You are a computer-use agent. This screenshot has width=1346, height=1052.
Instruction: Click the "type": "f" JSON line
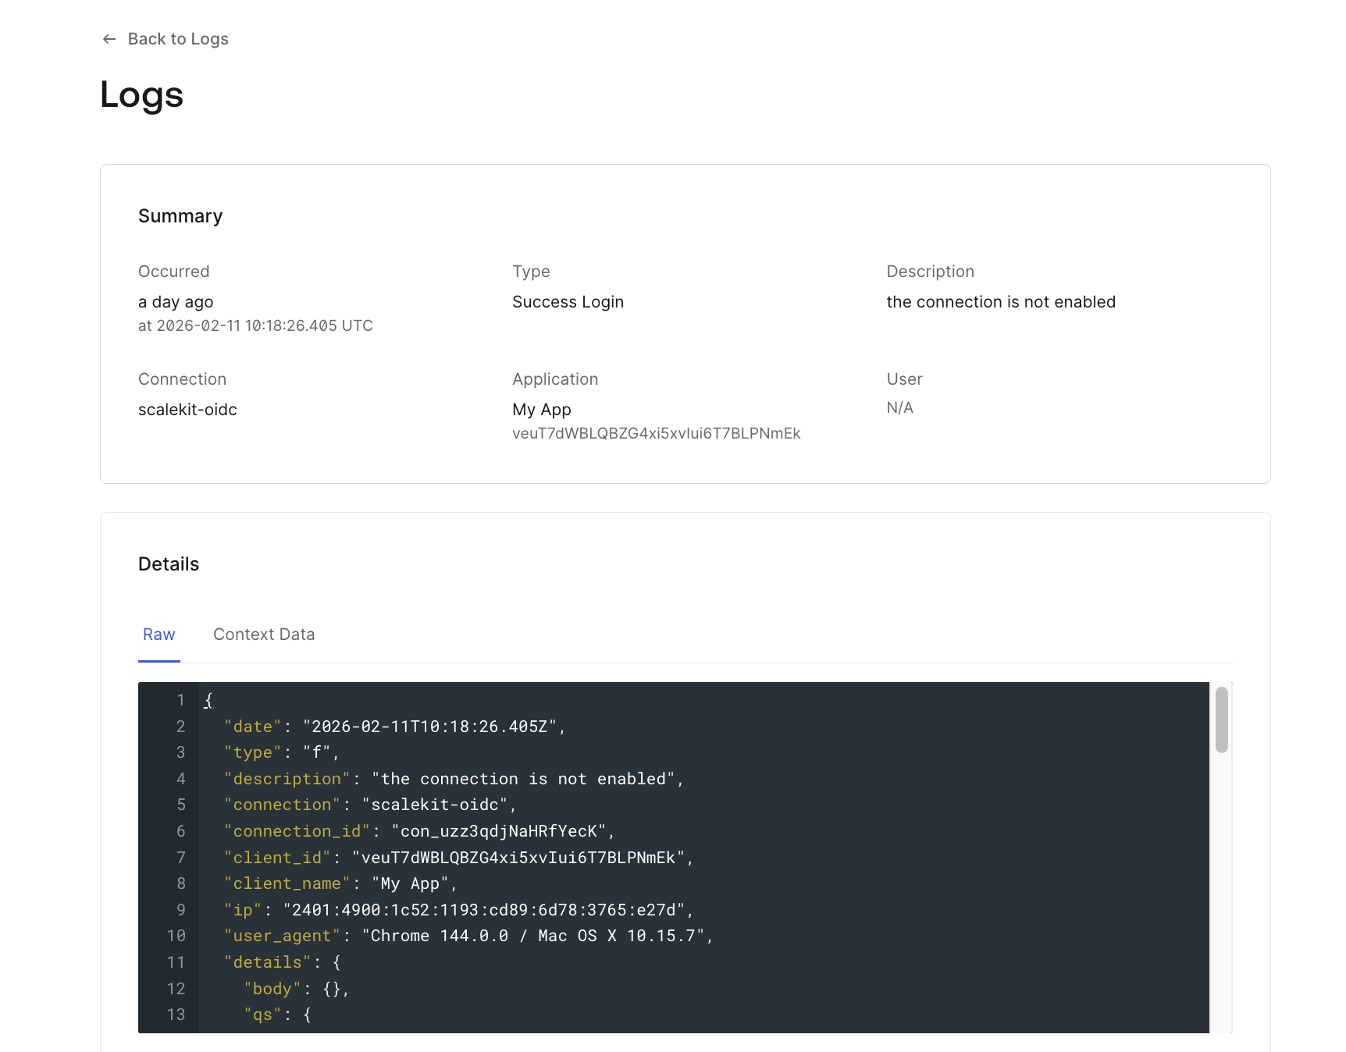click(282, 752)
